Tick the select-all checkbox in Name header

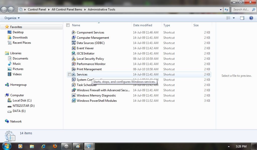click(68, 25)
